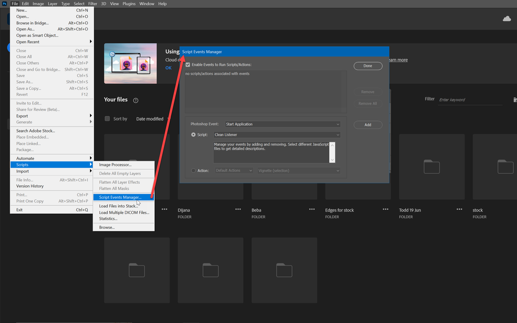
Task: Open the Default Actions dropdown
Action: click(234, 171)
